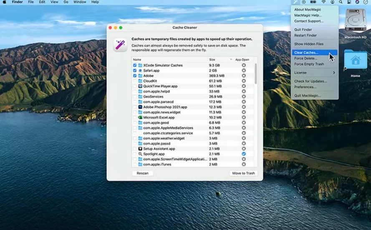
Task: Check the com.apple.helpd checkbox
Action: 135,91
